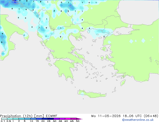
Task: Select the 15–20 mm legend color box
Action: tap(39, 119)
